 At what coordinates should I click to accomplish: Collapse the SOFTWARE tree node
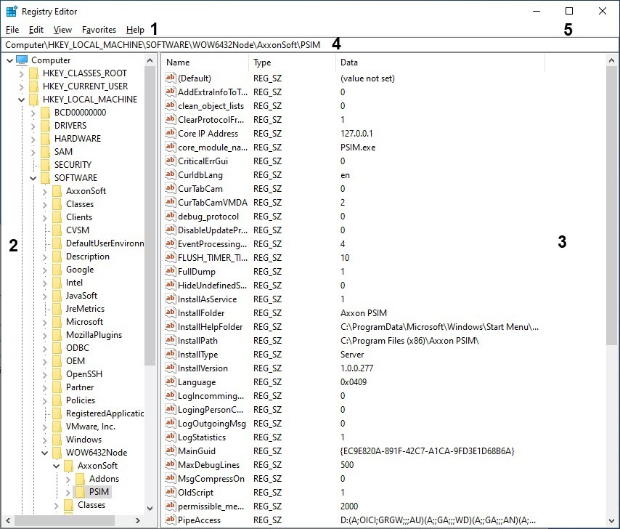pyautogui.click(x=33, y=178)
